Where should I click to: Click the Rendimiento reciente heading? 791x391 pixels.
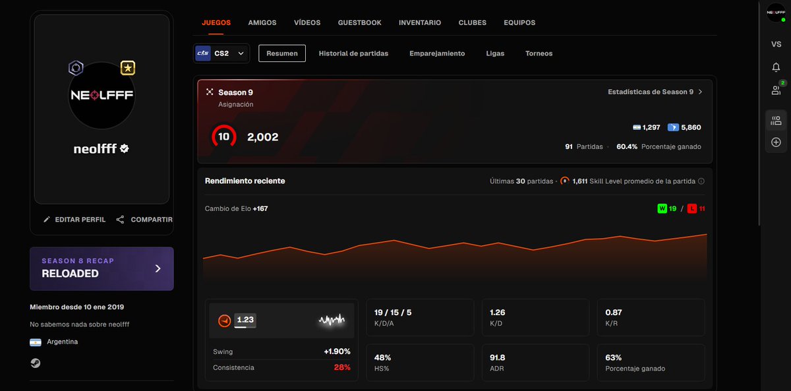(245, 181)
